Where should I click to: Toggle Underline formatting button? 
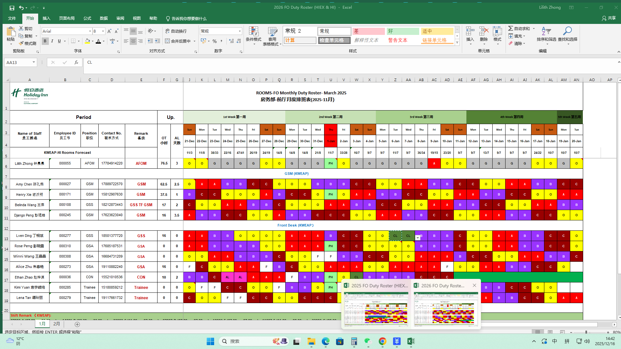coord(59,41)
